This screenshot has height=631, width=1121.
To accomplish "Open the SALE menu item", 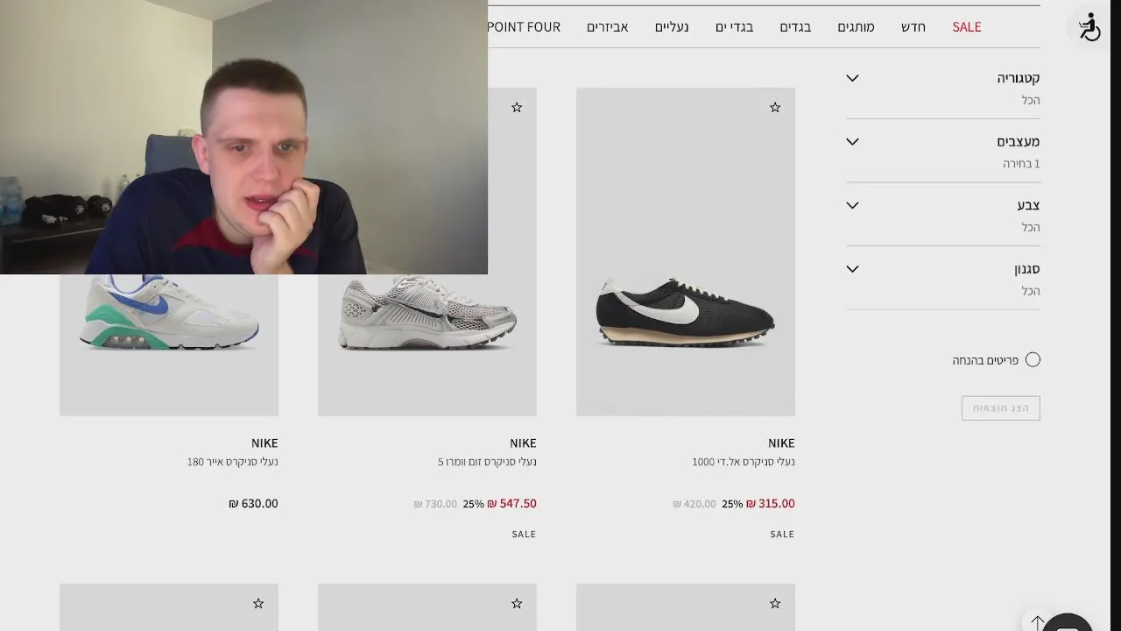I will pyautogui.click(x=967, y=27).
